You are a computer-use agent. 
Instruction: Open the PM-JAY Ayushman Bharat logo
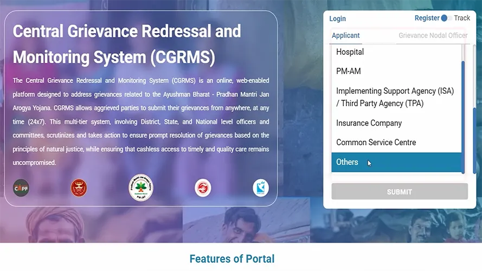[x=141, y=188]
